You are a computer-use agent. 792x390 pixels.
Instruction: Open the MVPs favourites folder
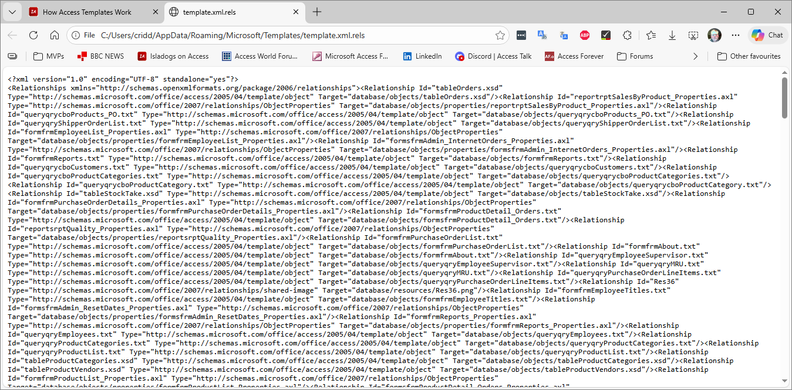pos(49,56)
